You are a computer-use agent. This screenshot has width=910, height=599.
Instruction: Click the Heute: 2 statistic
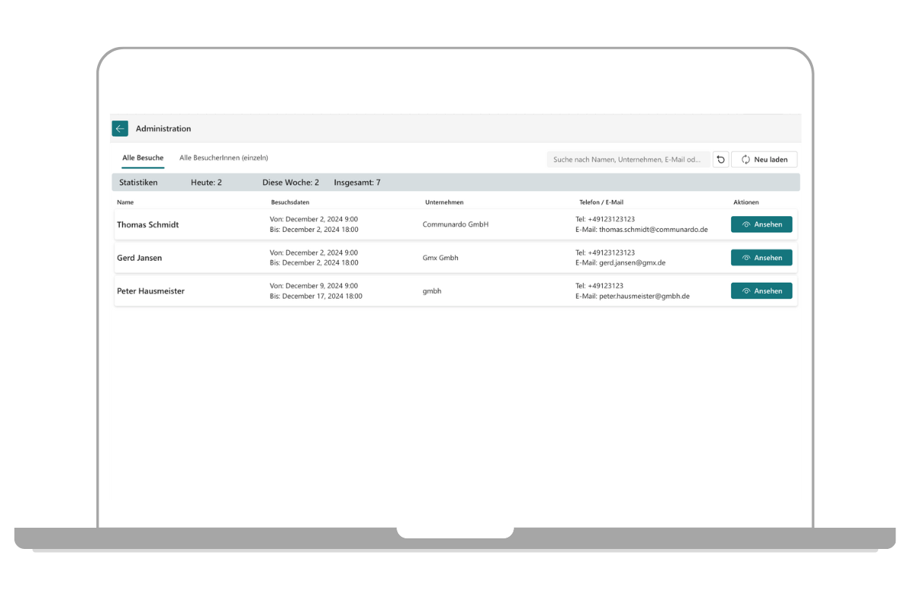[206, 182]
